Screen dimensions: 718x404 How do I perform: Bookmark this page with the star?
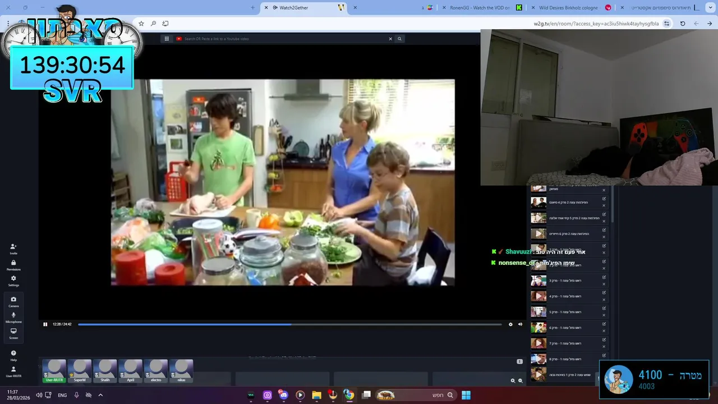click(141, 24)
